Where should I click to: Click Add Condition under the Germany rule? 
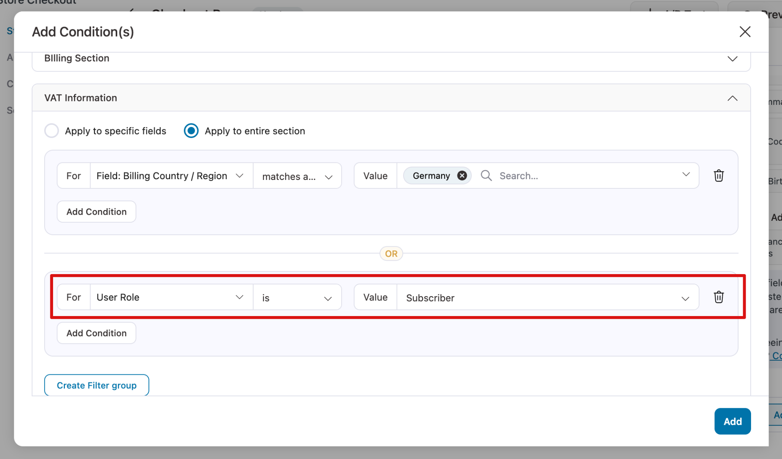tap(96, 212)
